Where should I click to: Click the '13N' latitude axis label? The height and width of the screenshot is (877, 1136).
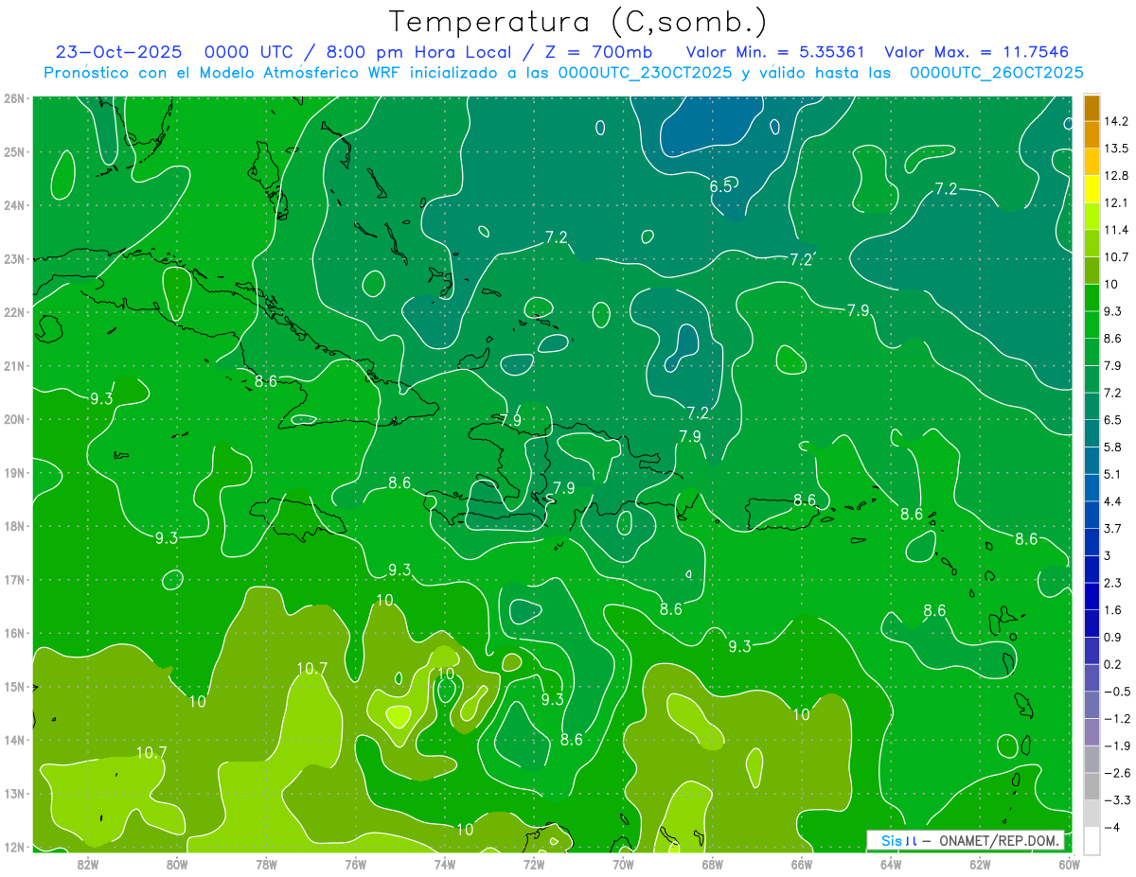click(14, 793)
